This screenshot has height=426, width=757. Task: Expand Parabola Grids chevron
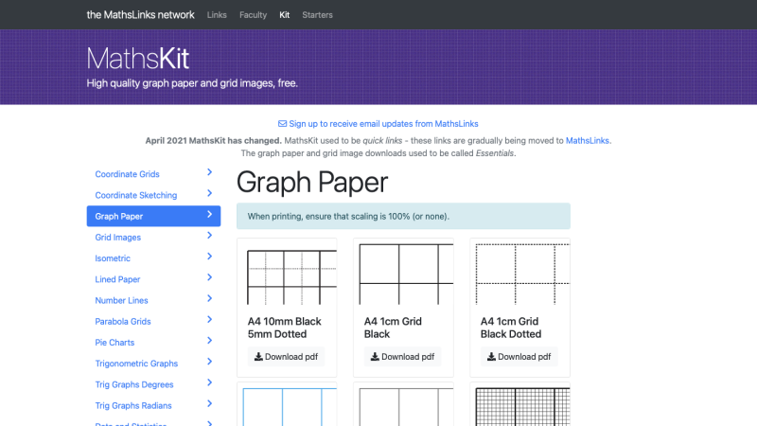point(209,319)
